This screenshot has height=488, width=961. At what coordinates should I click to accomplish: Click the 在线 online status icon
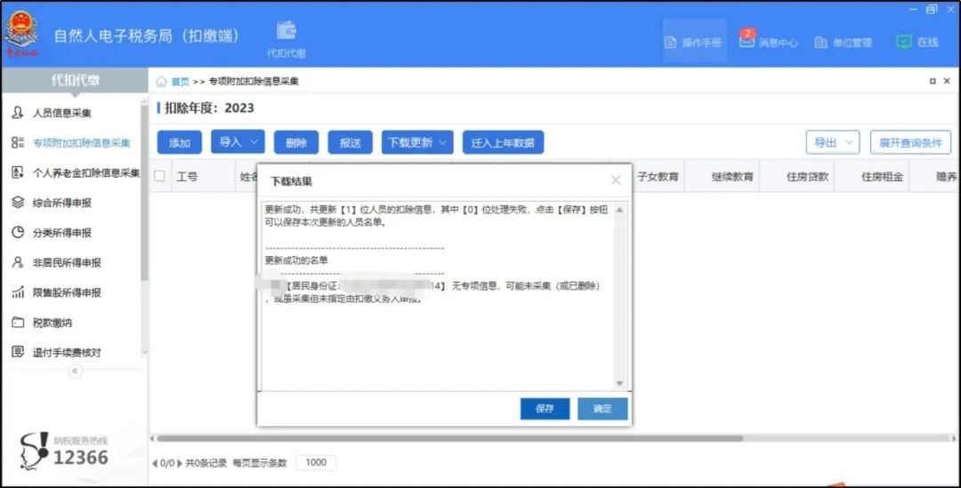904,42
